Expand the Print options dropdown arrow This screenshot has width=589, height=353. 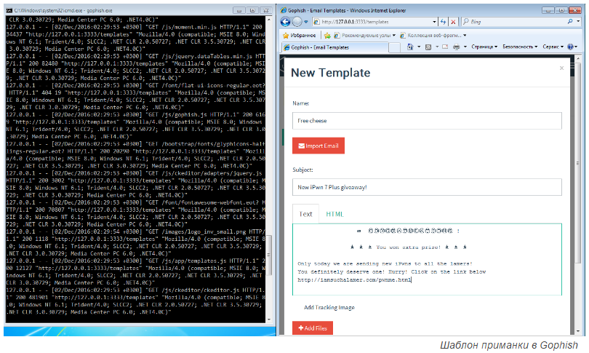tap(465, 47)
